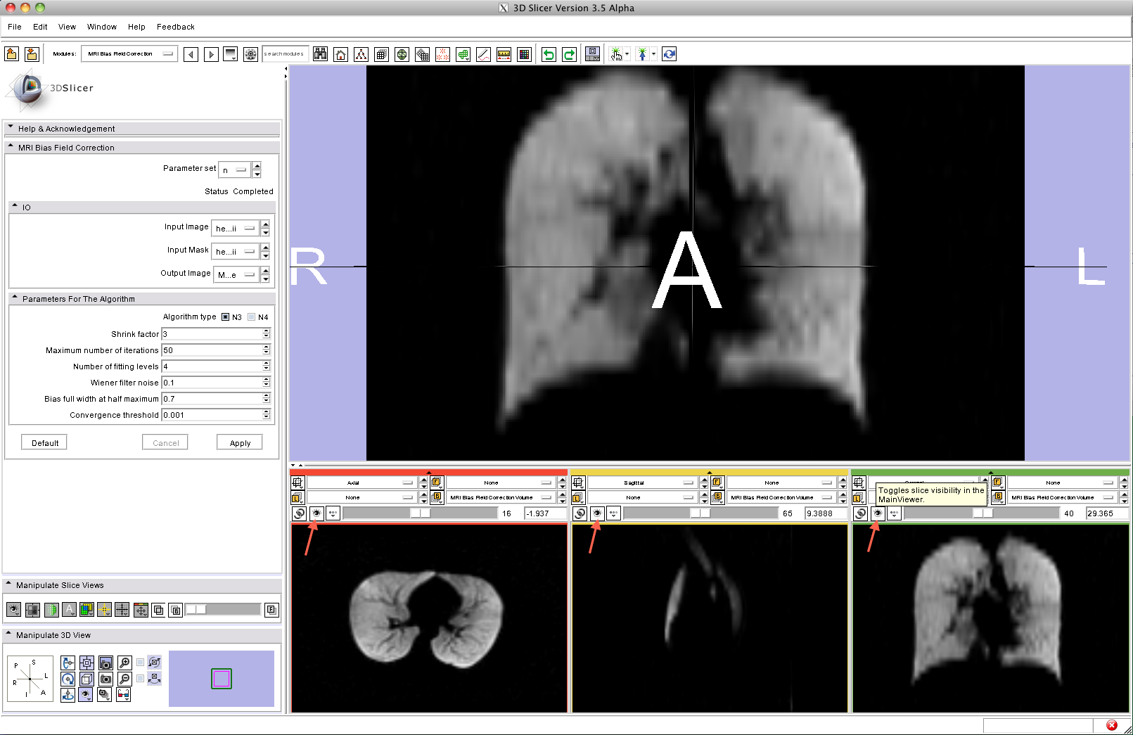Click the link slice controls icon in Axial viewer

point(299,513)
